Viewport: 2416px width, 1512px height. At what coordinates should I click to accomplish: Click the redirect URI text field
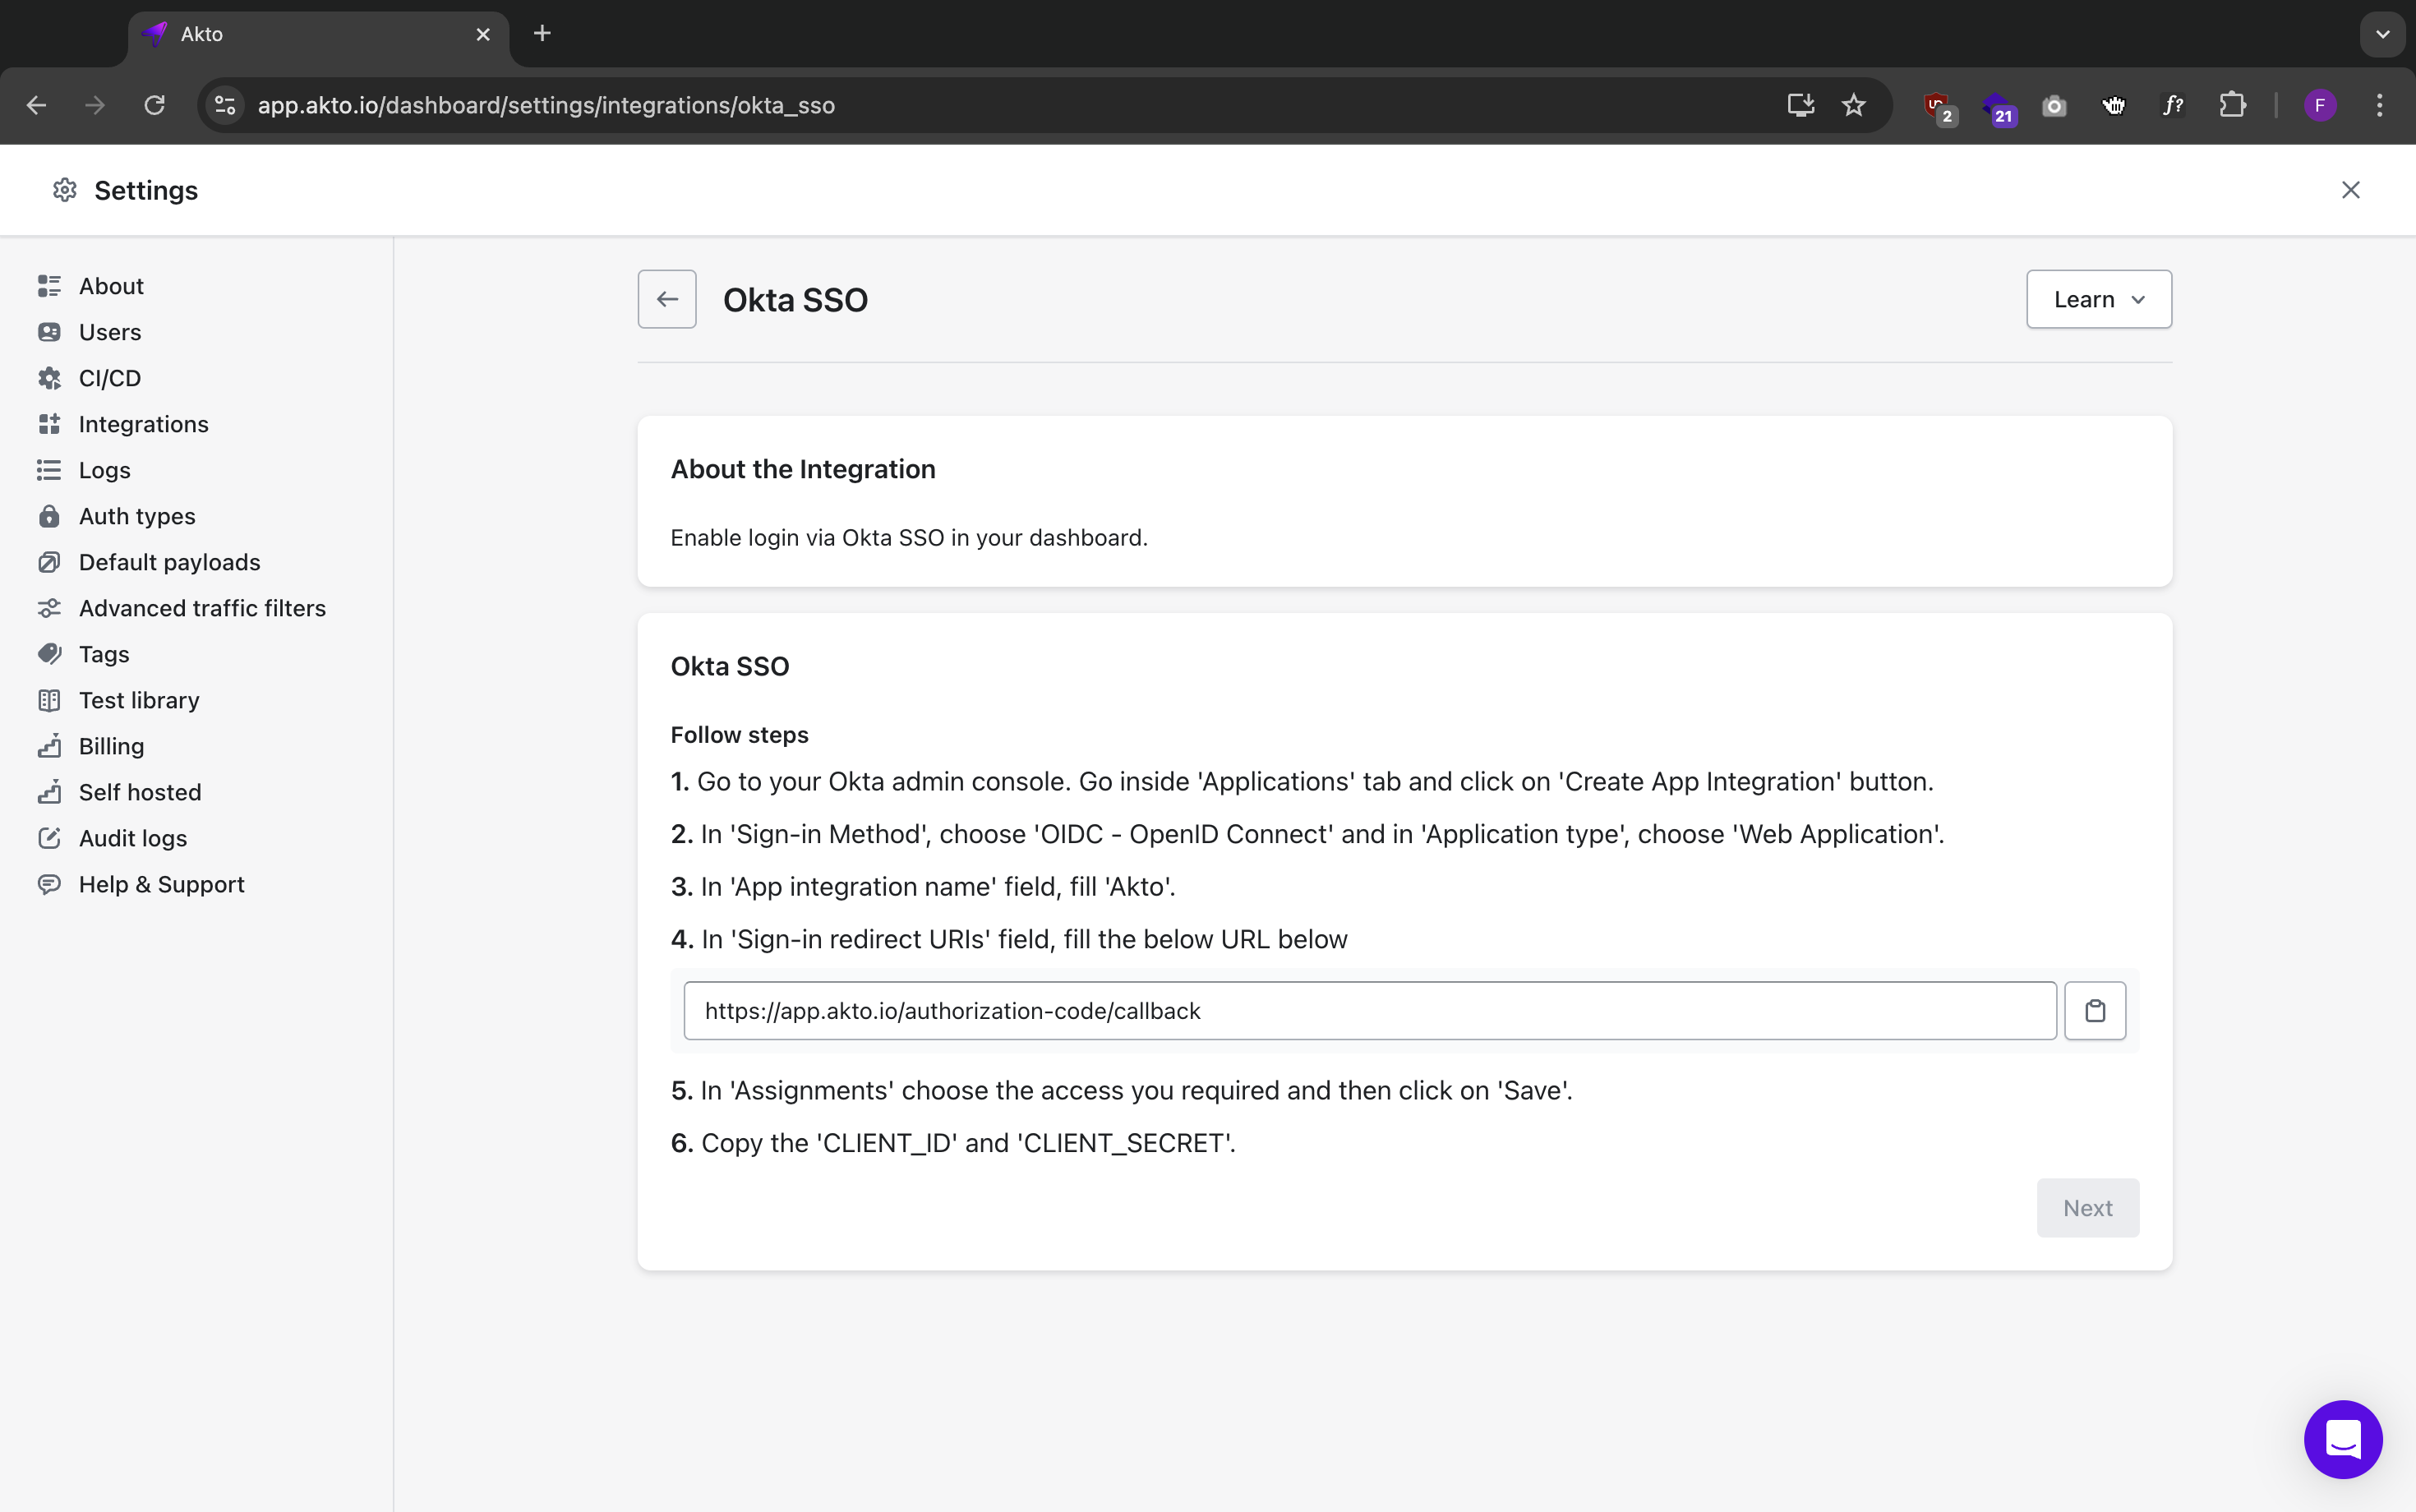coord(1369,1011)
